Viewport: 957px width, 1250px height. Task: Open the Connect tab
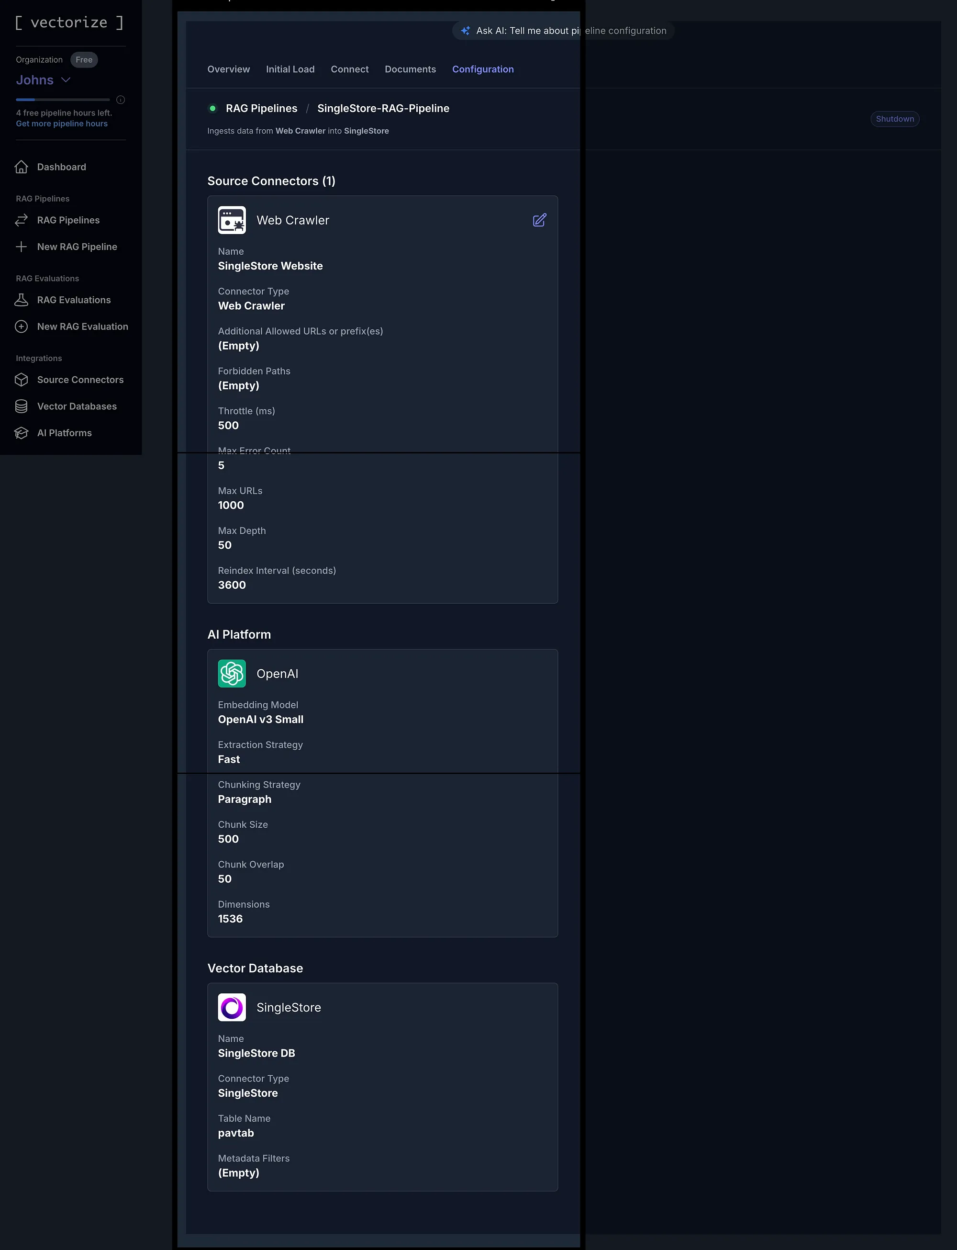tap(350, 69)
